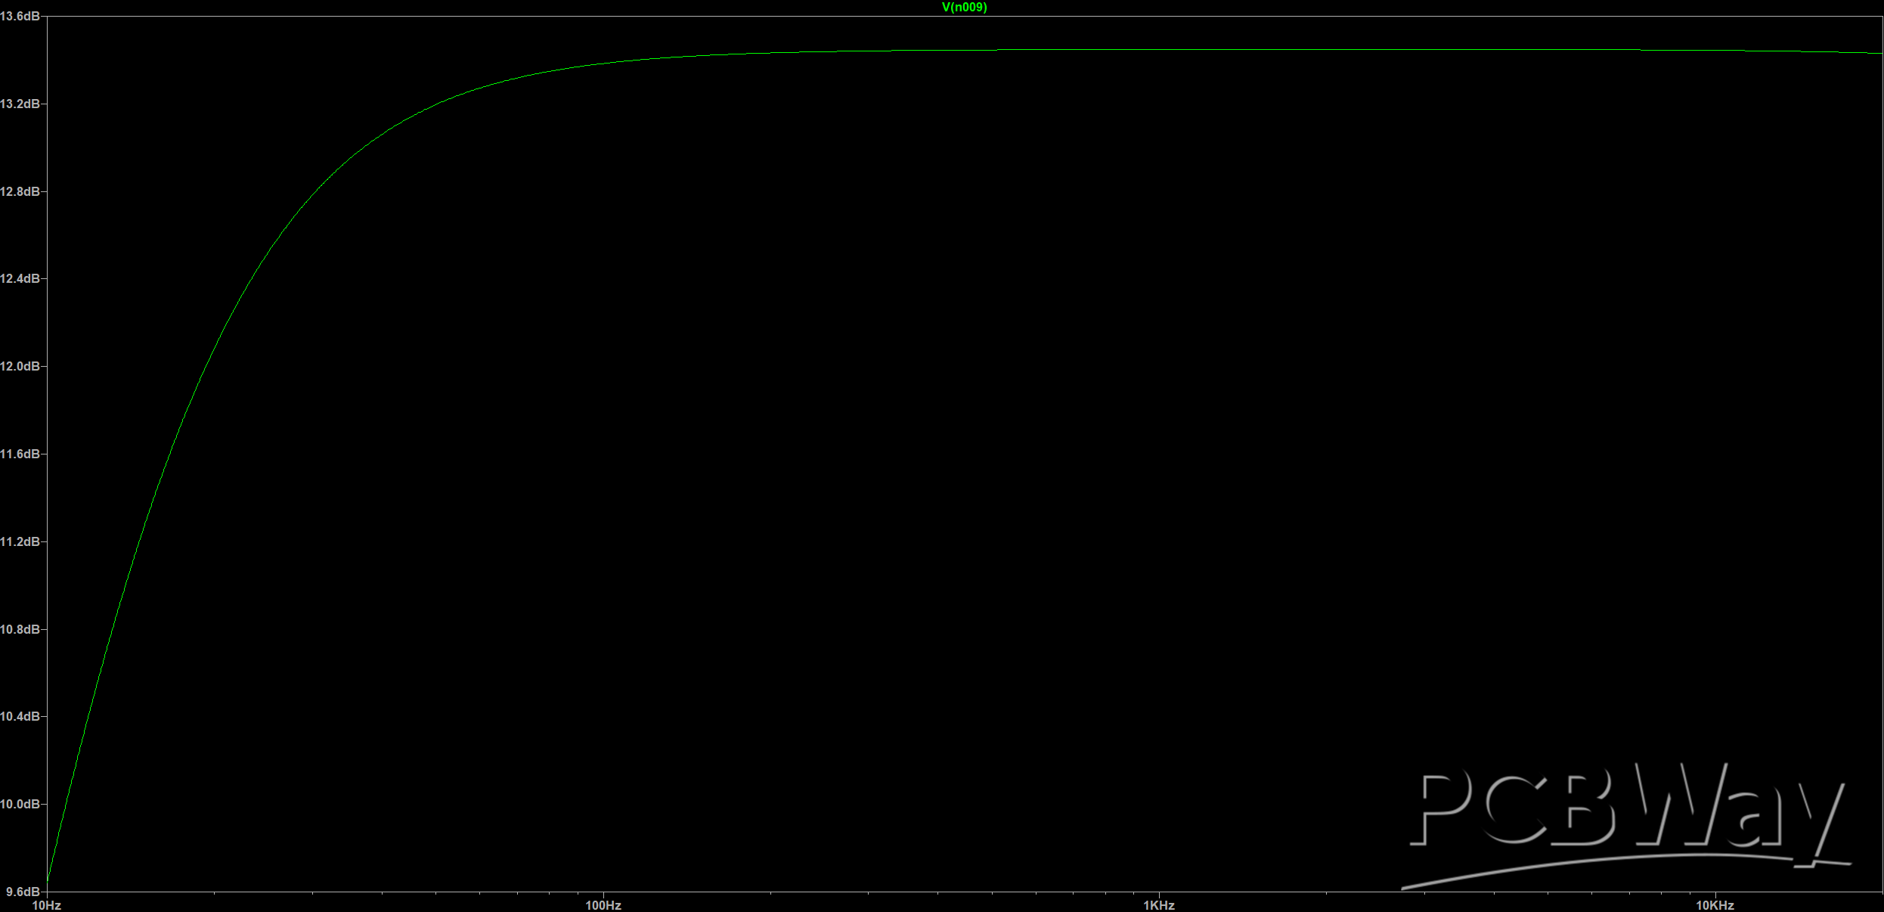Click the 13.2dB vertical axis label
Screen dimensions: 1884x912
pos(20,104)
